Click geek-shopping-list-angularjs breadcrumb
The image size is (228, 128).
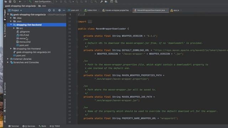[x=20, y=6]
